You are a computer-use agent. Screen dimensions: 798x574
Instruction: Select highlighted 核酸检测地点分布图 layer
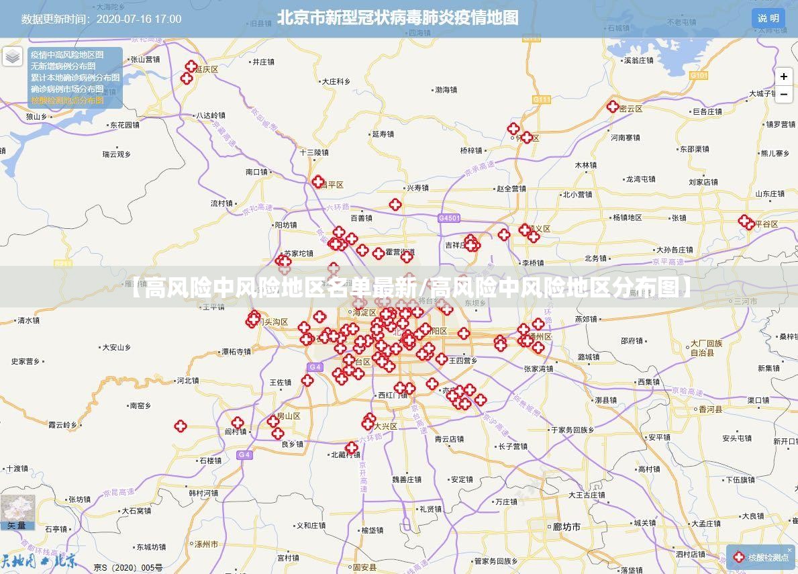pos(67,100)
